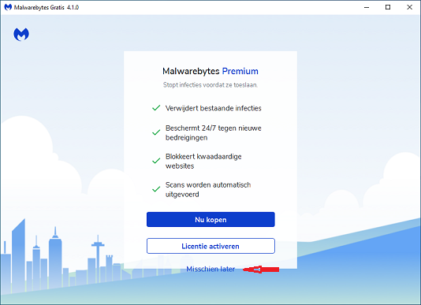Click the Malwarebytes icon in title bar
This screenshot has width=421, height=305.
pyautogui.click(x=8, y=7)
